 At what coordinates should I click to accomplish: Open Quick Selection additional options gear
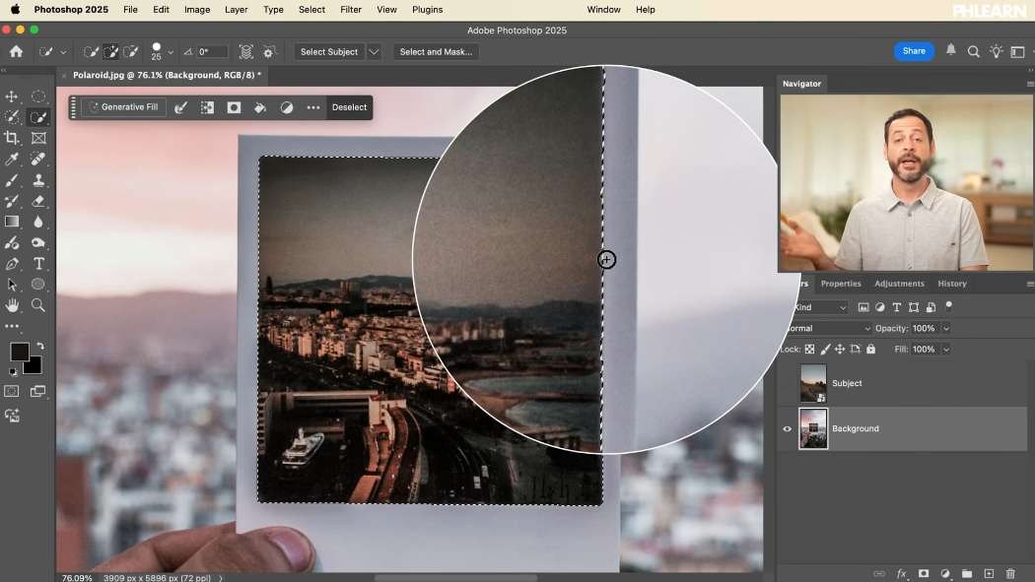pos(269,52)
